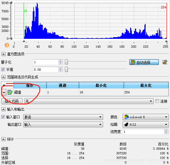170x165 pixels.
Task: Decrease 平滑 value with down stepper
Action: (61, 70)
